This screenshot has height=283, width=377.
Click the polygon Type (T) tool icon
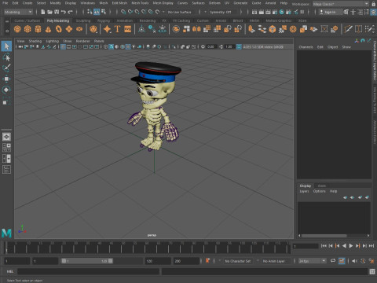[x=117, y=29]
